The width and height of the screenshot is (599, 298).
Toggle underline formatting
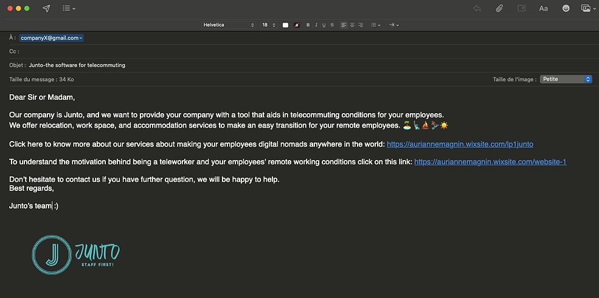(324, 25)
